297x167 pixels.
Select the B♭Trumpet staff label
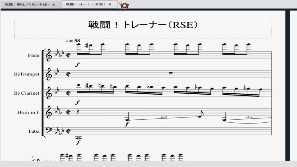pyautogui.click(x=27, y=74)
